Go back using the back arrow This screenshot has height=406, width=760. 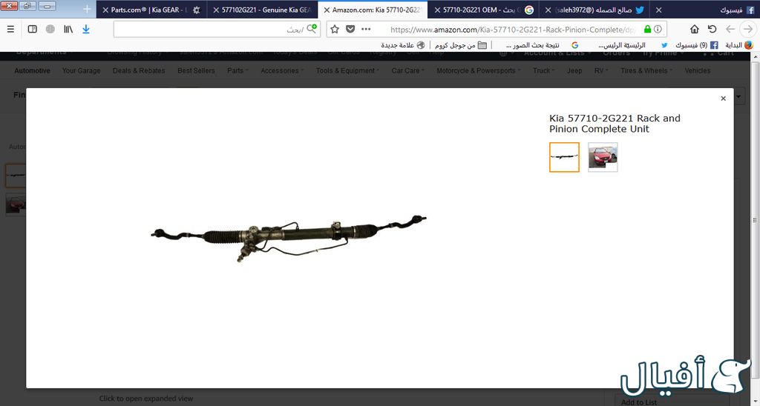748,29
